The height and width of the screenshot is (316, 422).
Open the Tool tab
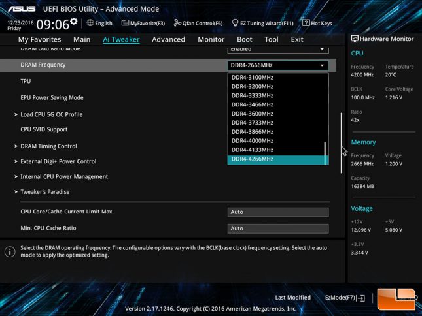click(x=272, y=39)
